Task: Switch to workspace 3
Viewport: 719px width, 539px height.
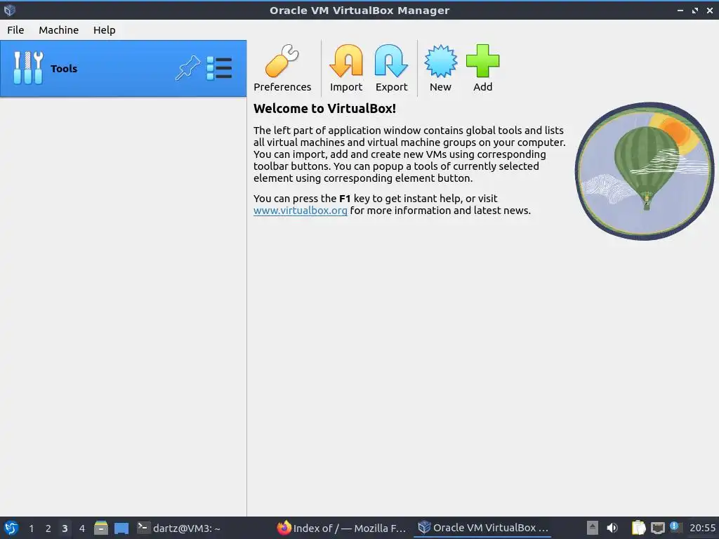Action: tap(65, 528)
